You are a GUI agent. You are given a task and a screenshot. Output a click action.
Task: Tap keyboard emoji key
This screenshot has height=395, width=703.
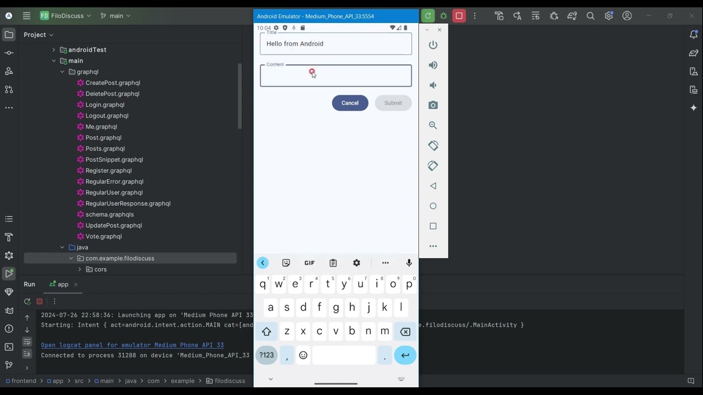303,355
